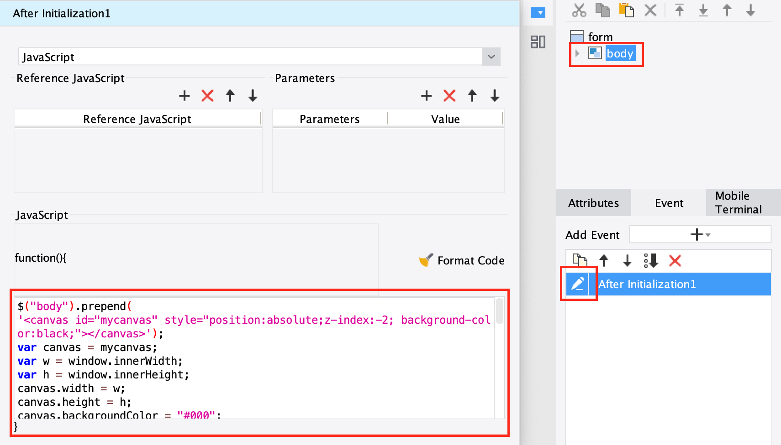This screenshot has height=445, width=781.
Task: Move After Initialization1 event down the list
Action: (627, 261)
